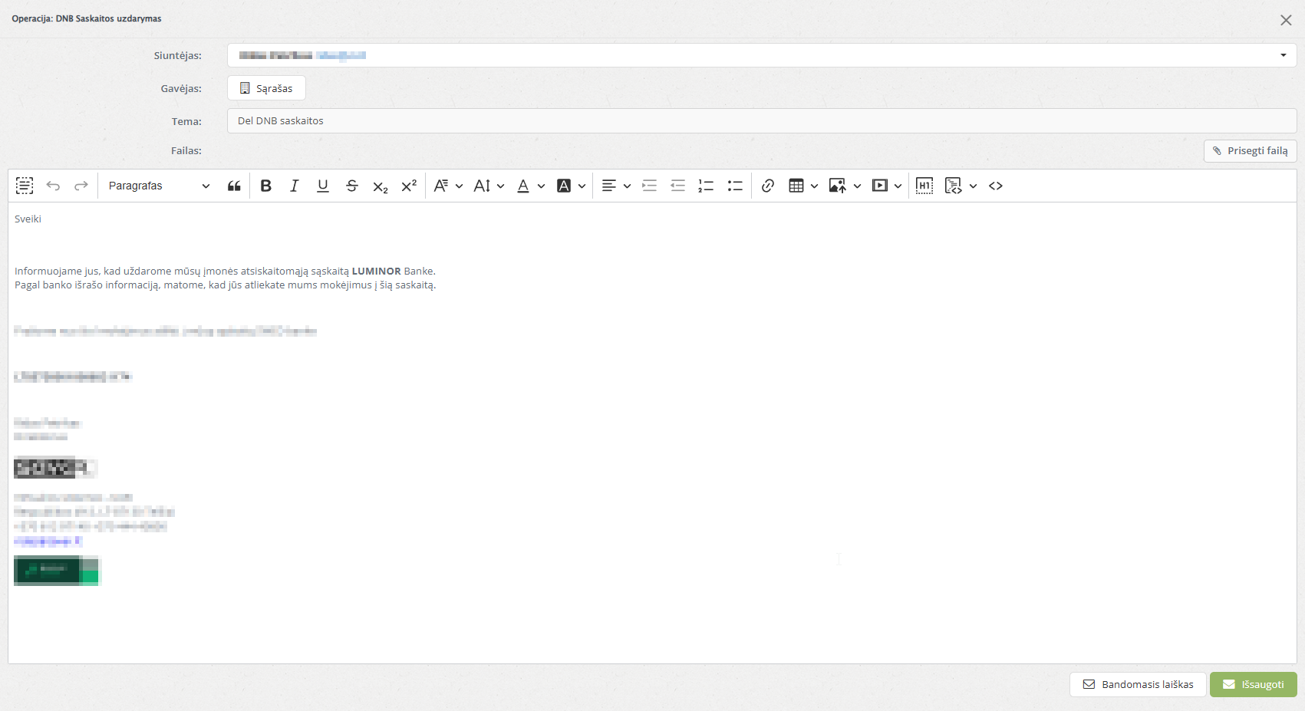The height and width of the screenshot is (711, 1305).
Task: Click the Sąrašas recipient list button
Action: (266, 88)
